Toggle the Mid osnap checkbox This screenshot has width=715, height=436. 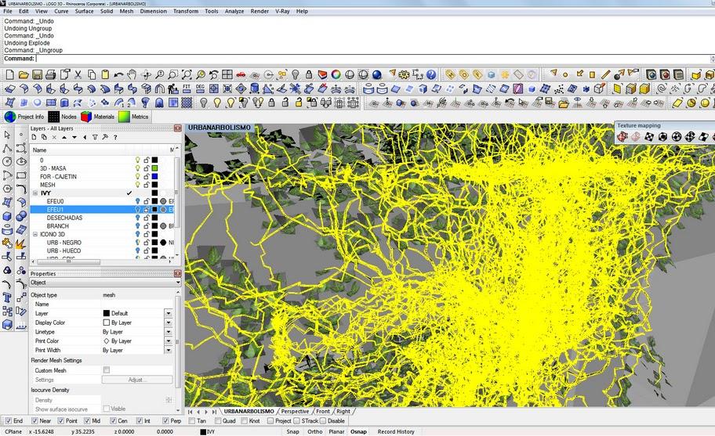87,421
